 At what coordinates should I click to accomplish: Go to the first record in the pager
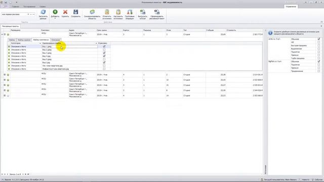point(2,174)
